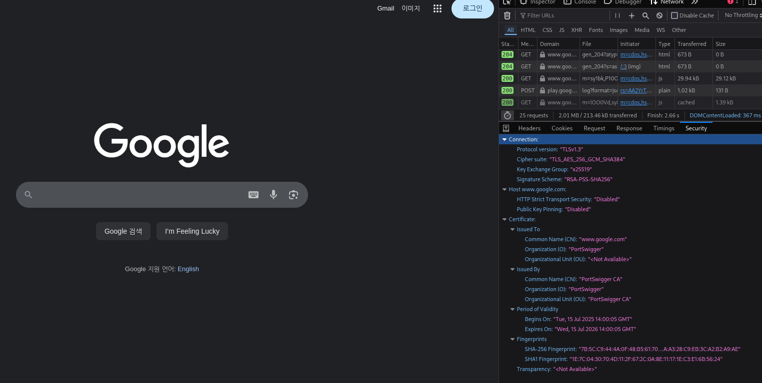This screenshot has width=762, height=383.
Task: Switch to the Request tab
Action: coord(594,128)
